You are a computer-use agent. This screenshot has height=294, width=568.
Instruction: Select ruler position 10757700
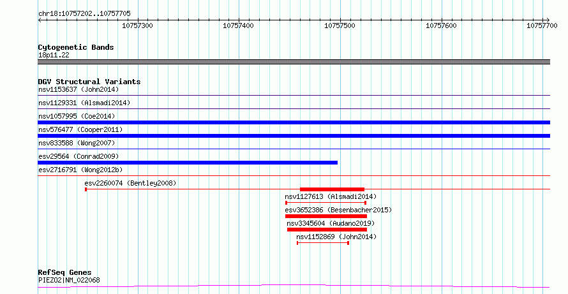coord(542,26)
